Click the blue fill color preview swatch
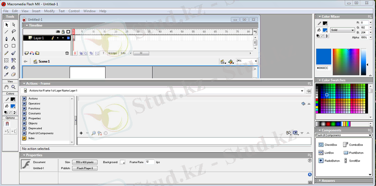Image resolution: width=376 pixels, height=186 pixels. pyautogui.click(x=323, y=56)
